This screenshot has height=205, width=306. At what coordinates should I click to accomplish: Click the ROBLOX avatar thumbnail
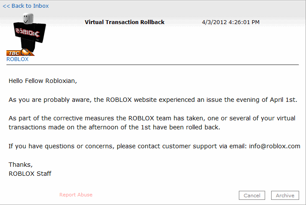25,34
